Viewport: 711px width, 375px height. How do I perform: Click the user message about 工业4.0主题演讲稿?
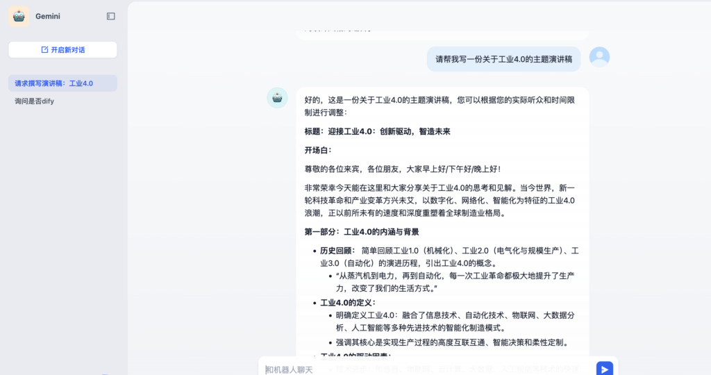point(503,59)
